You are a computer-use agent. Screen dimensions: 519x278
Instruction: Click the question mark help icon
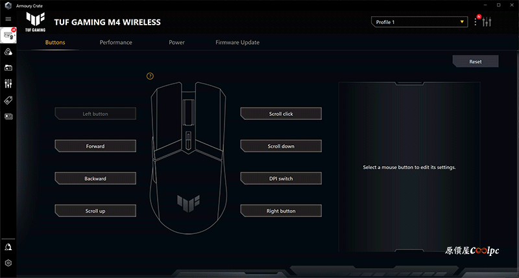point(150,76)
